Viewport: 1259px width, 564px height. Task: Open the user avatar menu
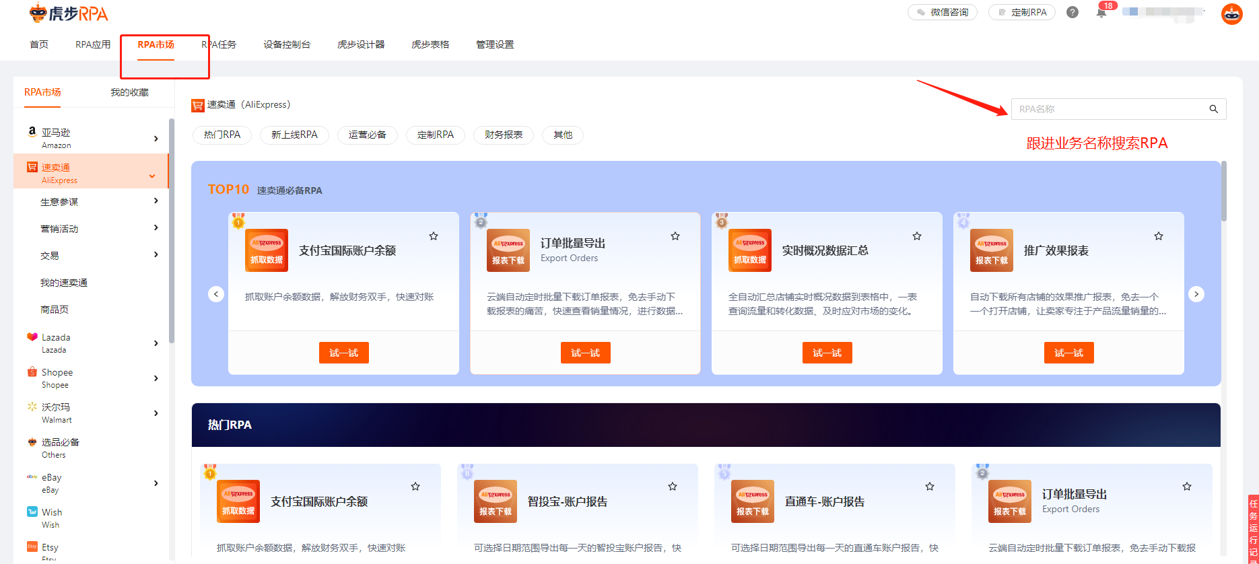click(x=1231, y=13)
